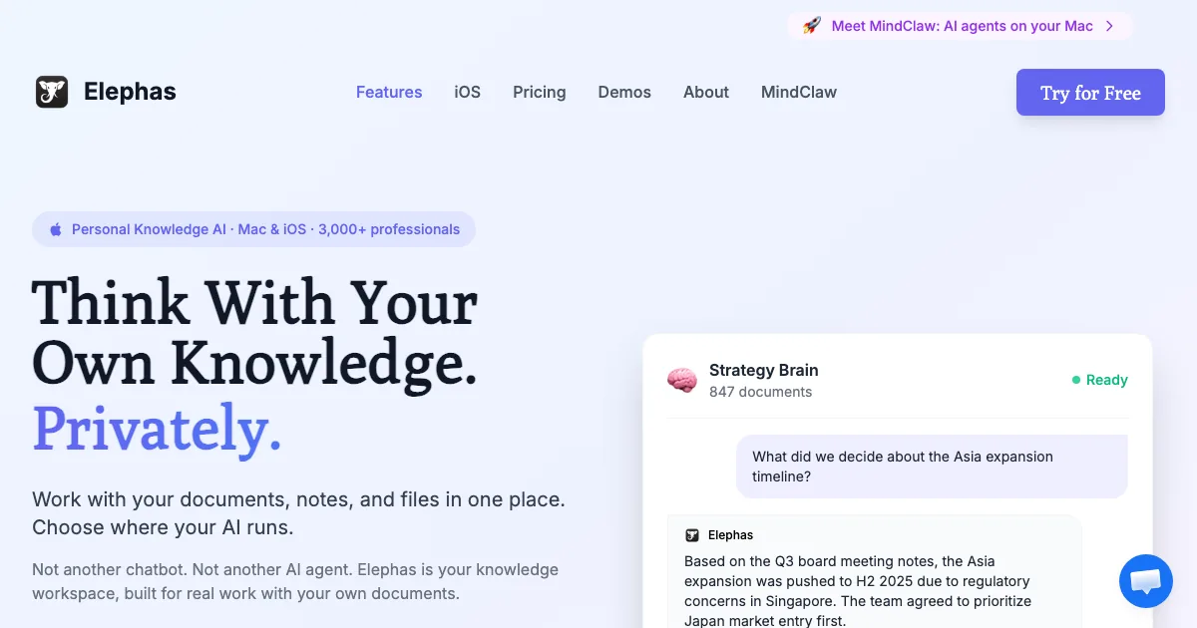Click the rocket icon in announcement banner

click(x=812, y=26)
